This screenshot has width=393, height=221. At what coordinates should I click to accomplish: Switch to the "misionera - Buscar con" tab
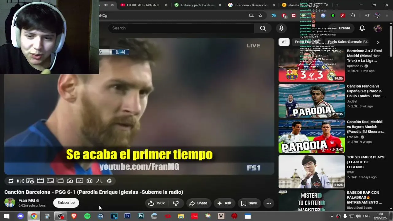tap(251, 5)
